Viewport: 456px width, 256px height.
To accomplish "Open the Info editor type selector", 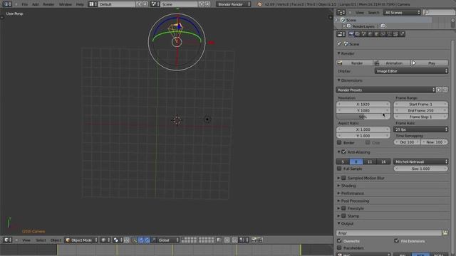I will pyautogui.click(x=6, y=4).
